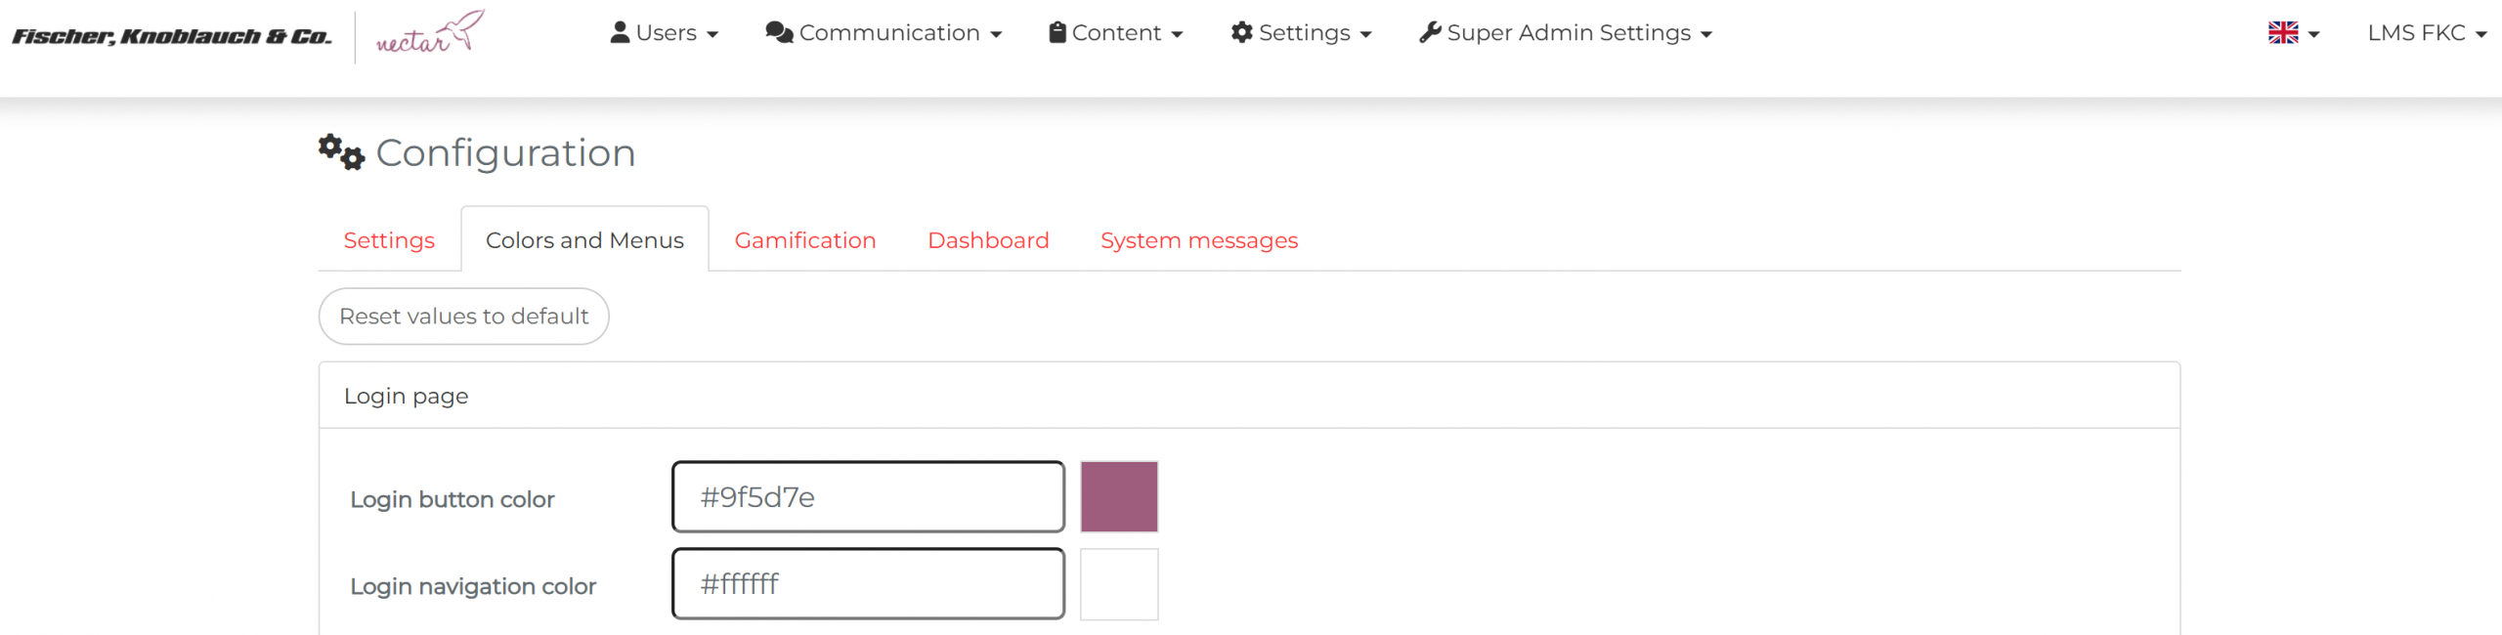2502x635 pixels.
Task: Expand the LMS FKC account dropdown
Action: click(2427, 33)
